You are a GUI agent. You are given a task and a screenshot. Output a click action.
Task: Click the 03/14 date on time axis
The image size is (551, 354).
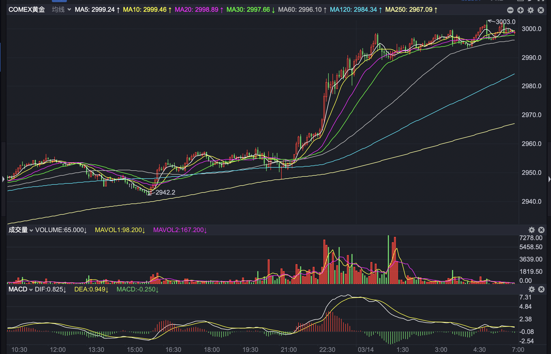365,349
